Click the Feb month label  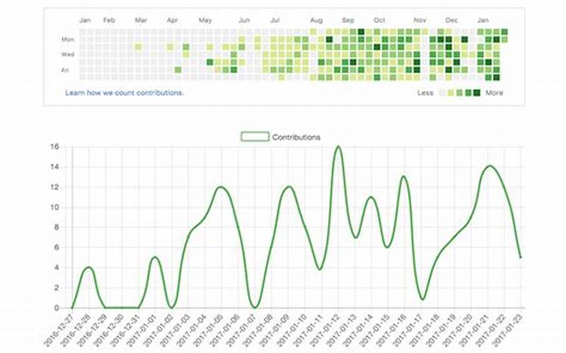(109, 21)
